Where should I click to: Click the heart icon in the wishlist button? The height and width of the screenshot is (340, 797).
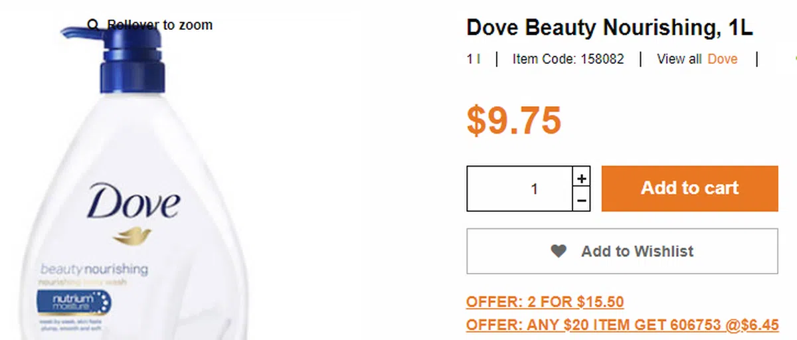[559, 251]
